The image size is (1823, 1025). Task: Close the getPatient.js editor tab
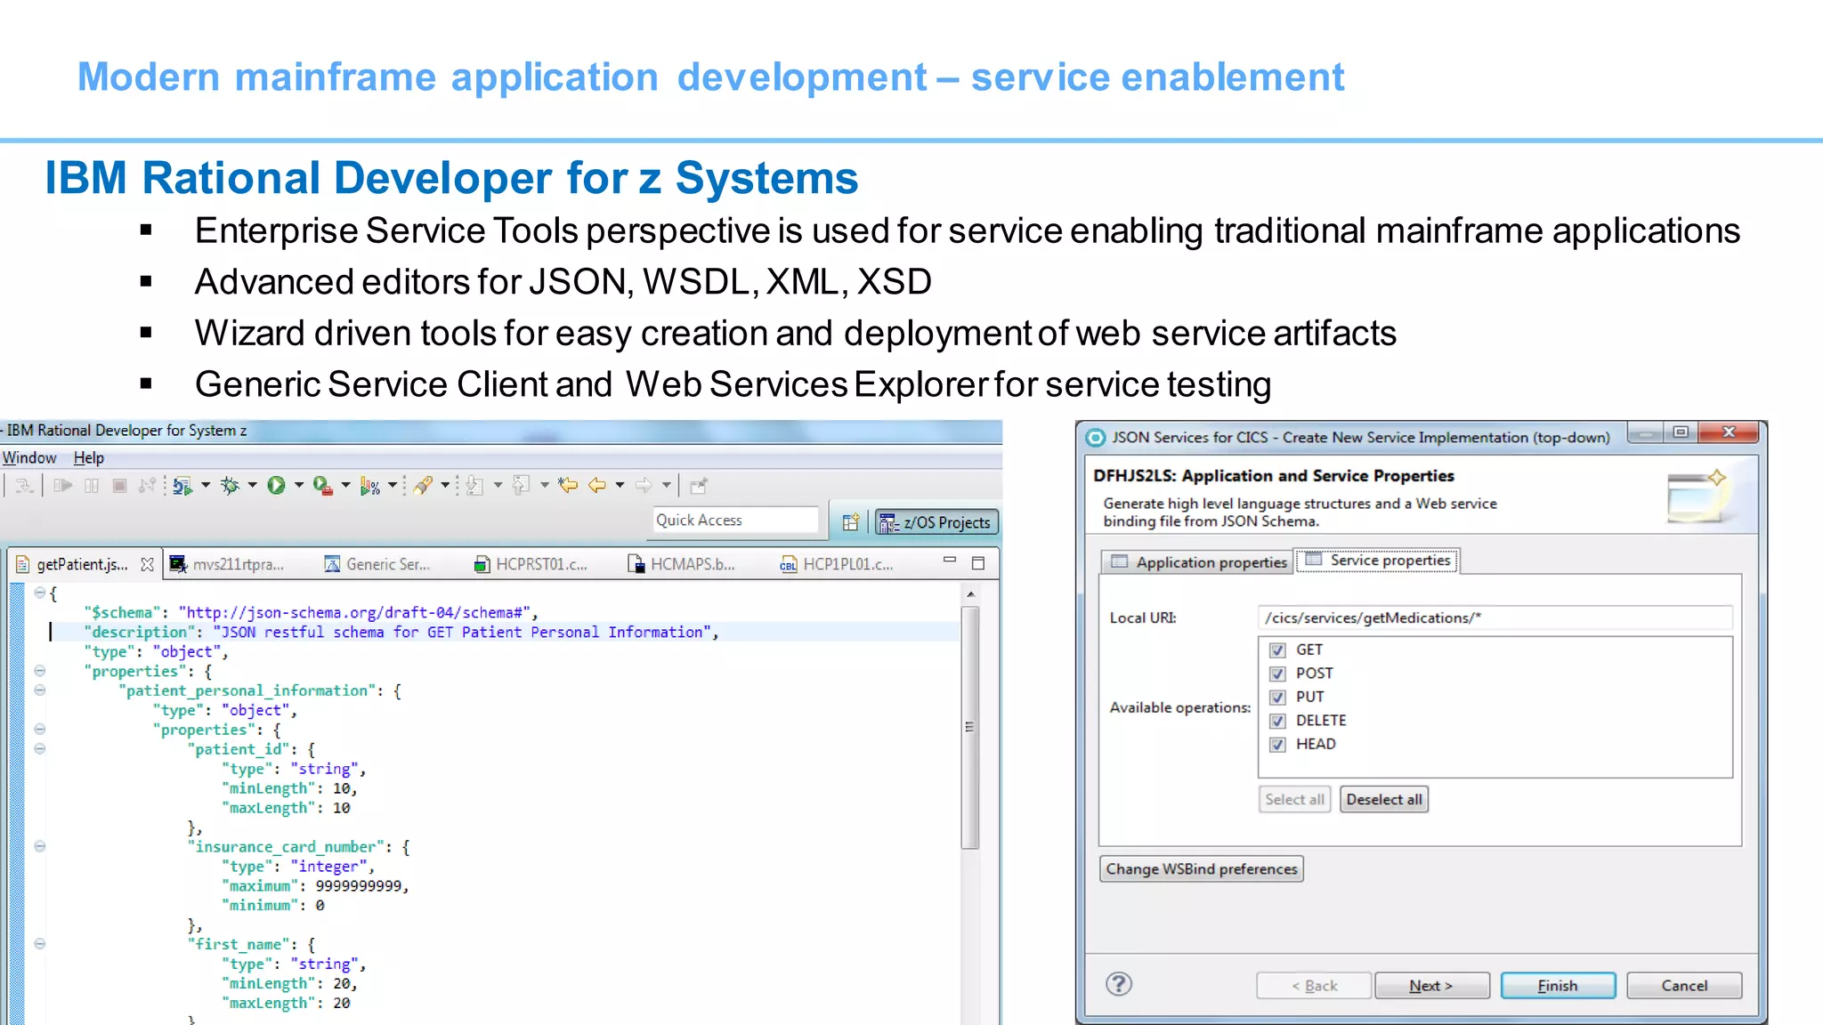pos(148,564)
